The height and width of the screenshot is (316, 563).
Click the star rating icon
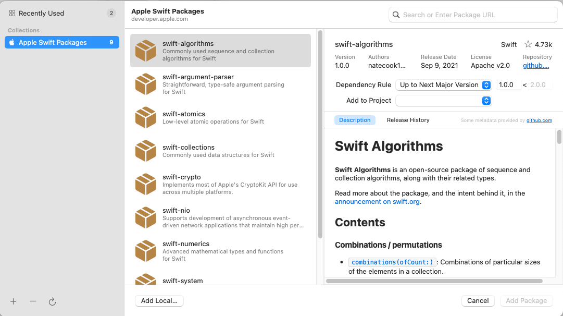(x=528, y=44)
